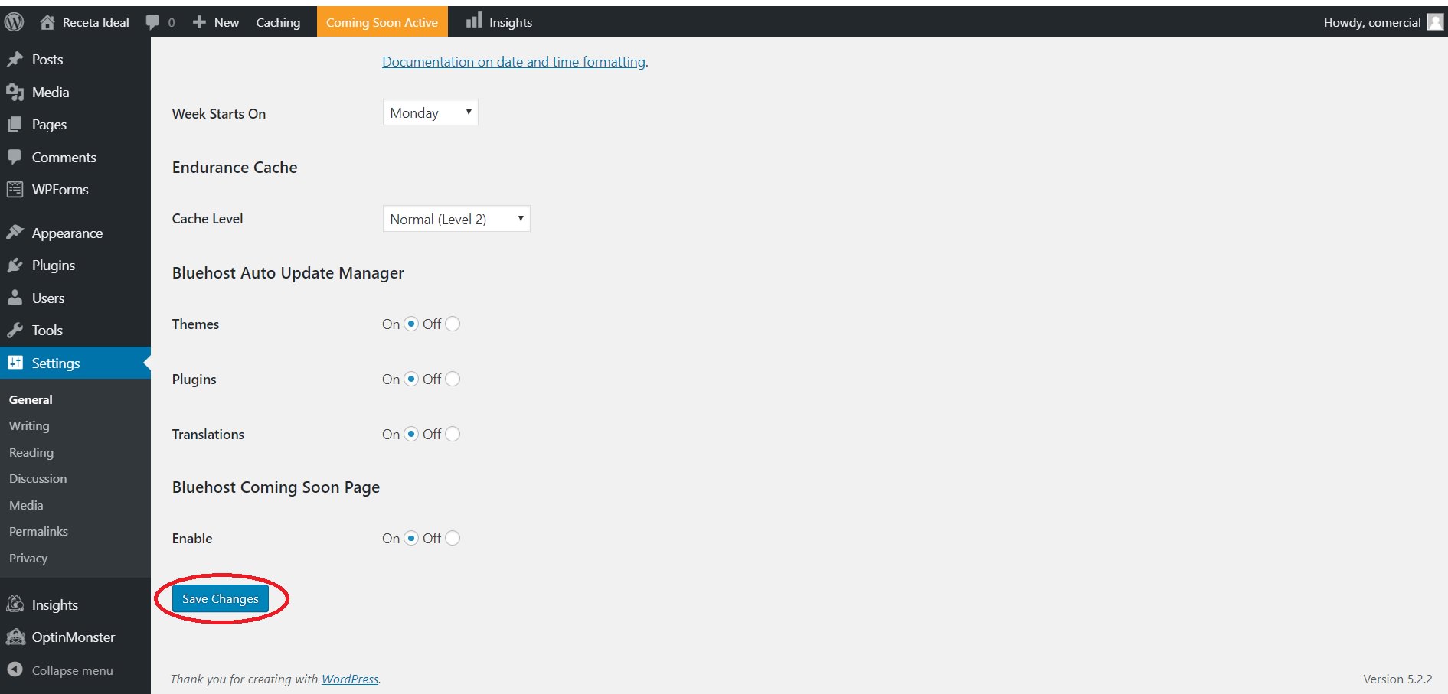Open Appearance via the paintbrush icon
Image resolution: width=1448 pixels, height=694 pixels.
click(15, 233)
